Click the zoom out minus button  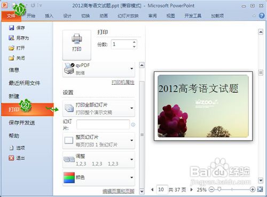tap(211, 190)
